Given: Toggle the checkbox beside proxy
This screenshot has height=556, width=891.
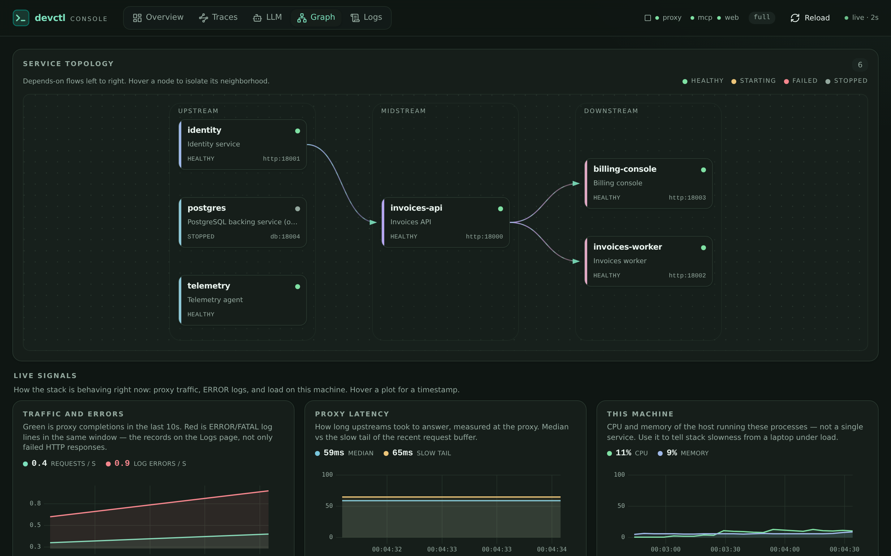Looking at the screenshot, I should tap(648, 18).
